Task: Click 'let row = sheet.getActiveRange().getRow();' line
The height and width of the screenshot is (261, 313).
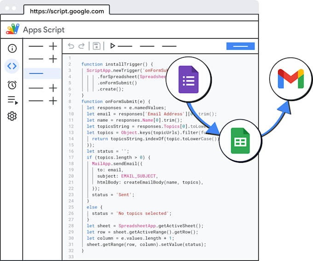Action: (x=142, y=232)
